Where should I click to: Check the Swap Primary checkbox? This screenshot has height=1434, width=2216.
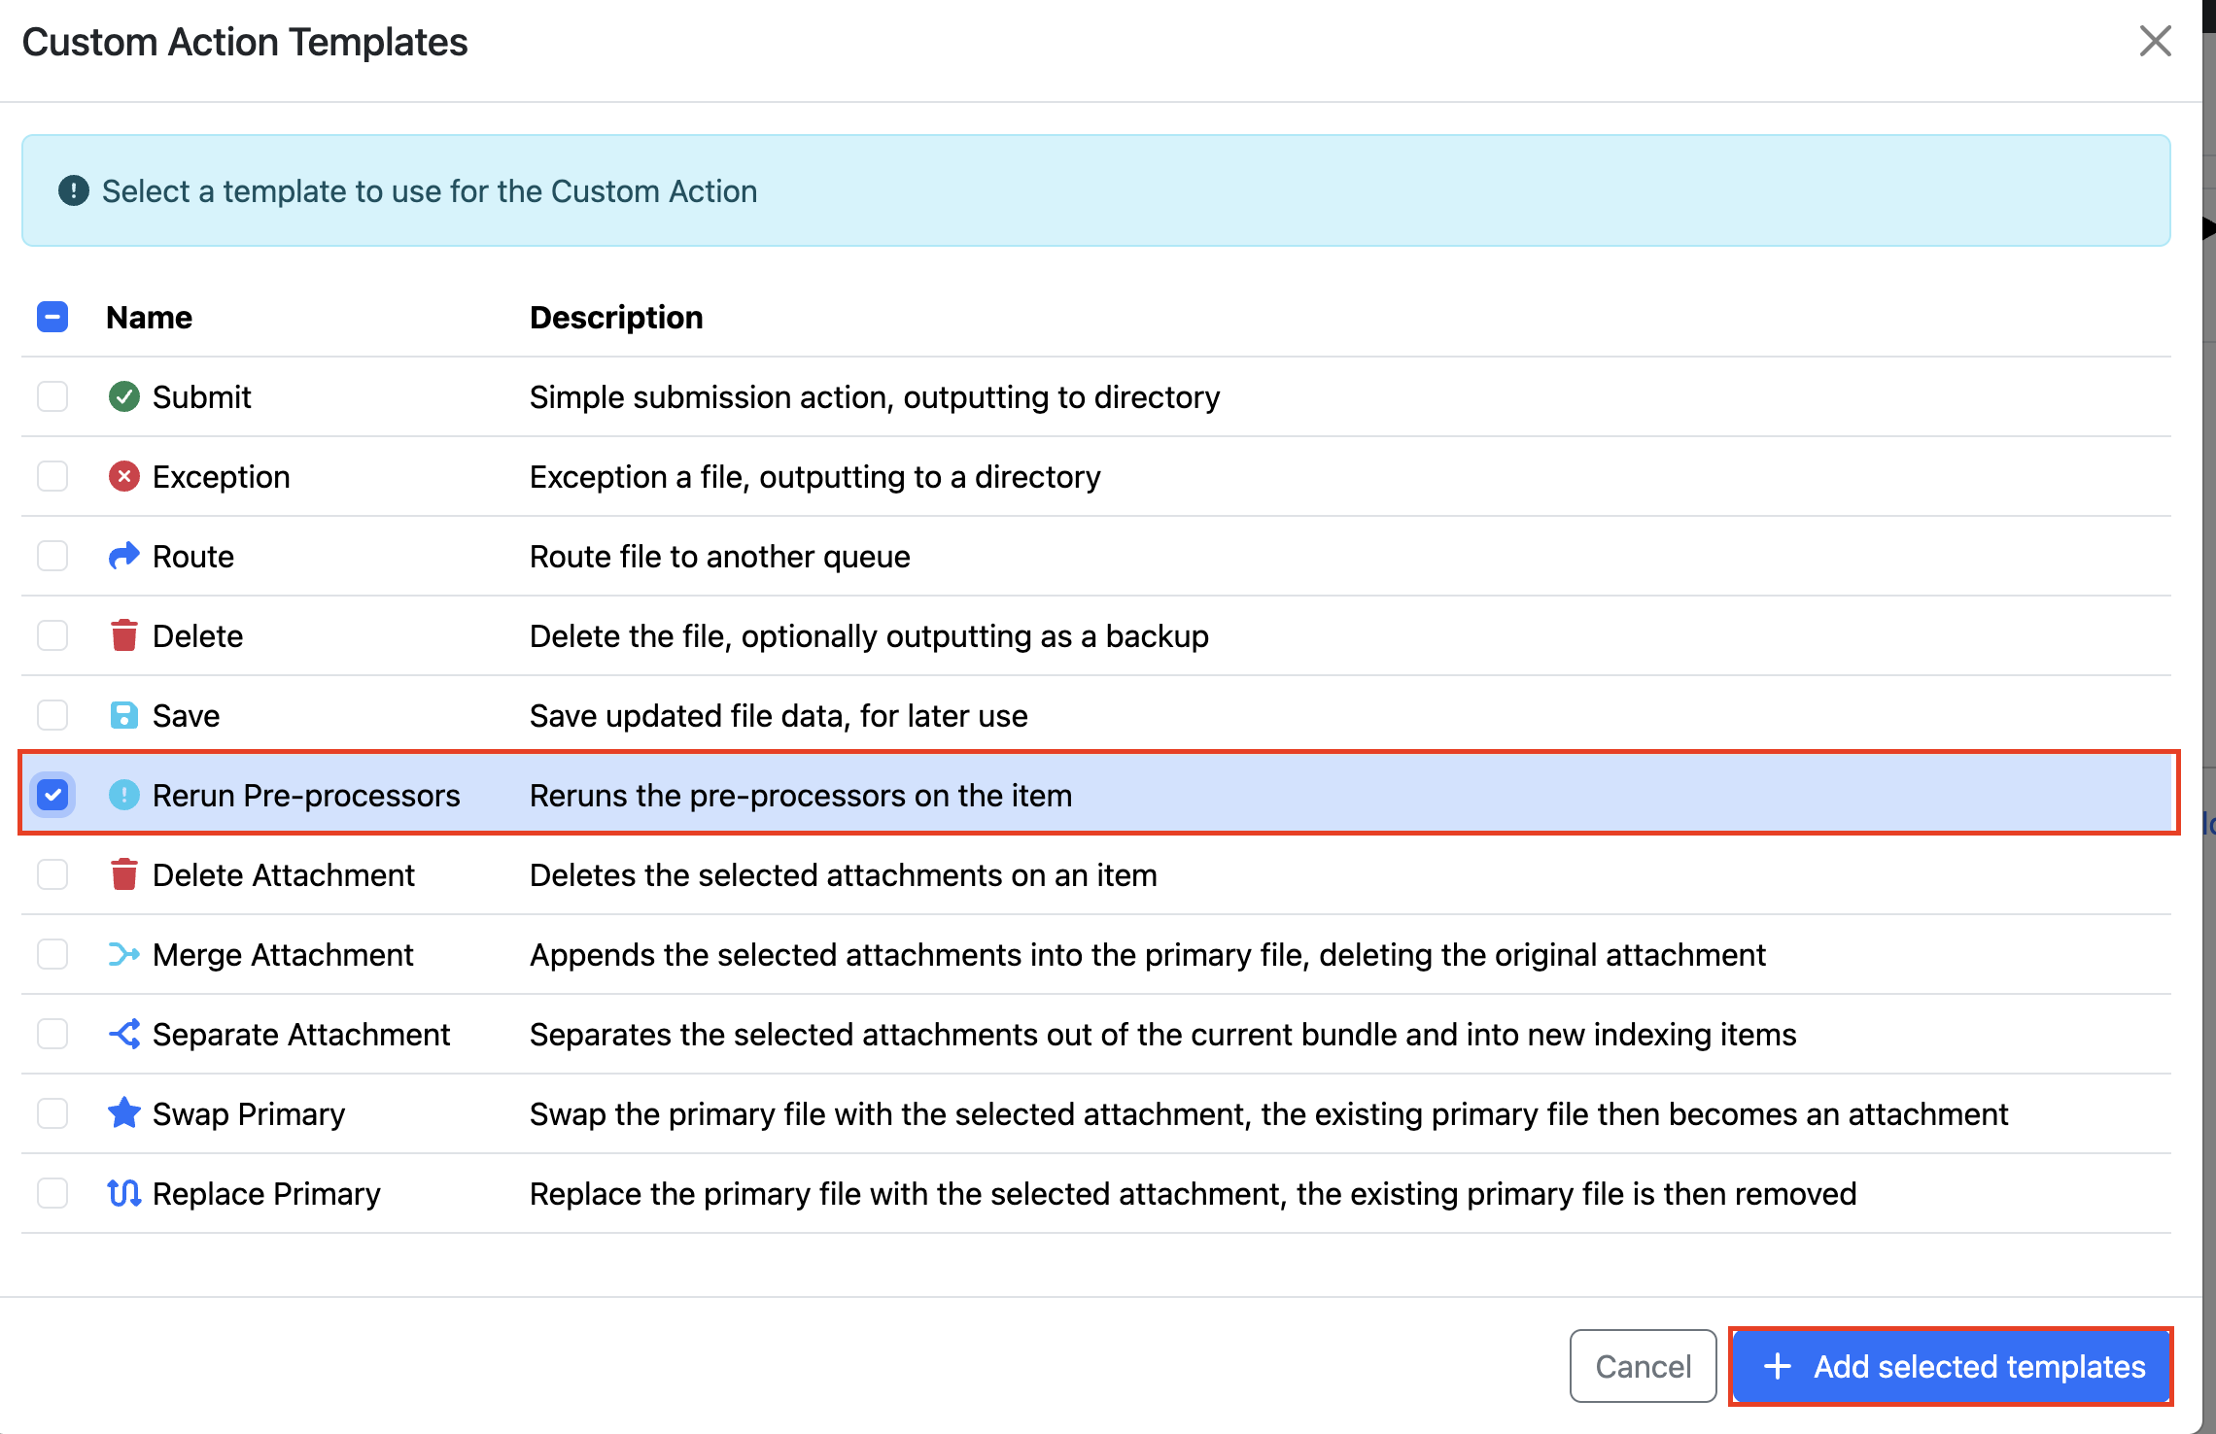[x=52, y=1113]
